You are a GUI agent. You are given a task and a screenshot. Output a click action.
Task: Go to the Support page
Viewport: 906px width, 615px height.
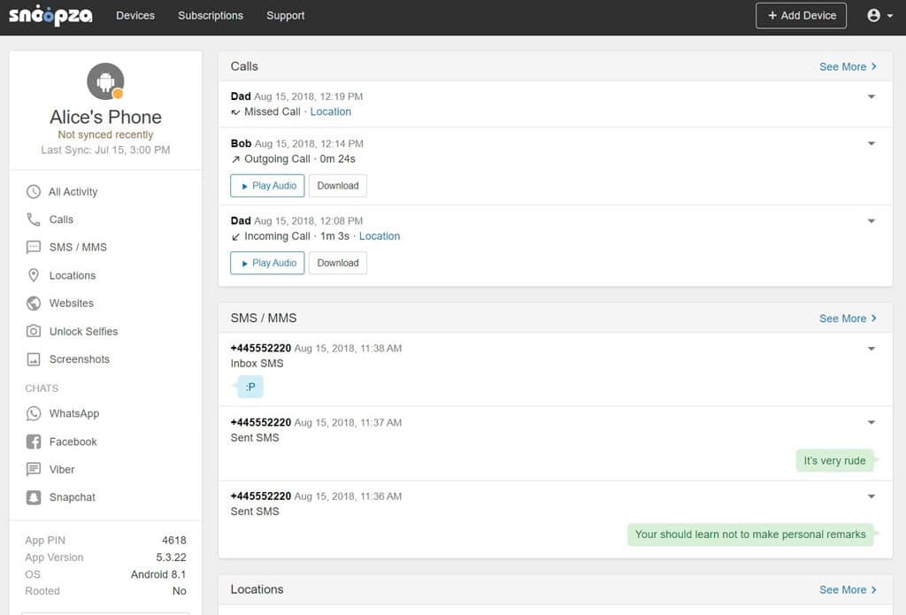(285, 16)
